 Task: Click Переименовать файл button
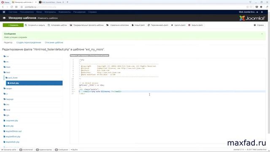coord(158,25)
